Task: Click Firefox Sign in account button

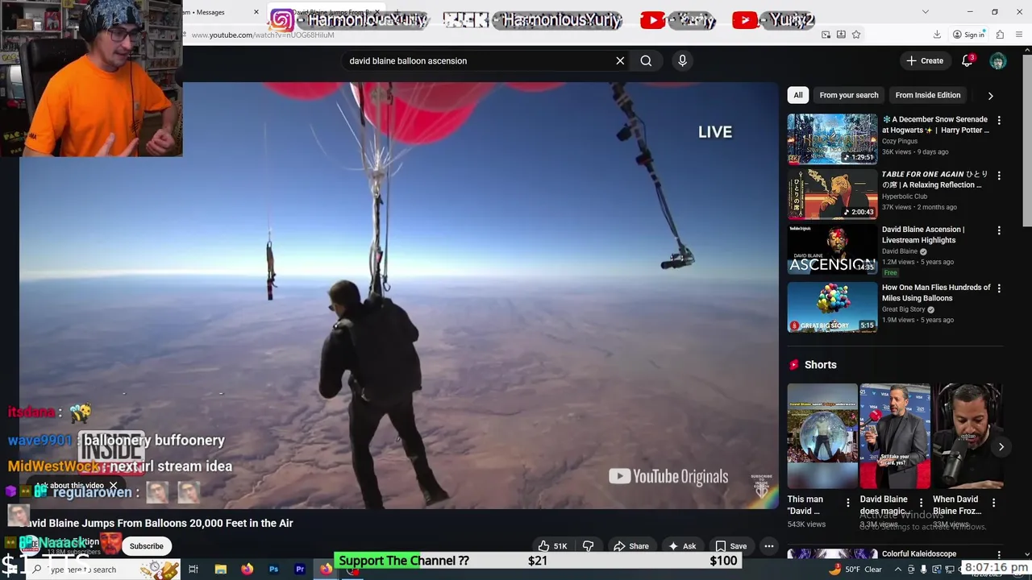Action: click(x=968, y=35)
